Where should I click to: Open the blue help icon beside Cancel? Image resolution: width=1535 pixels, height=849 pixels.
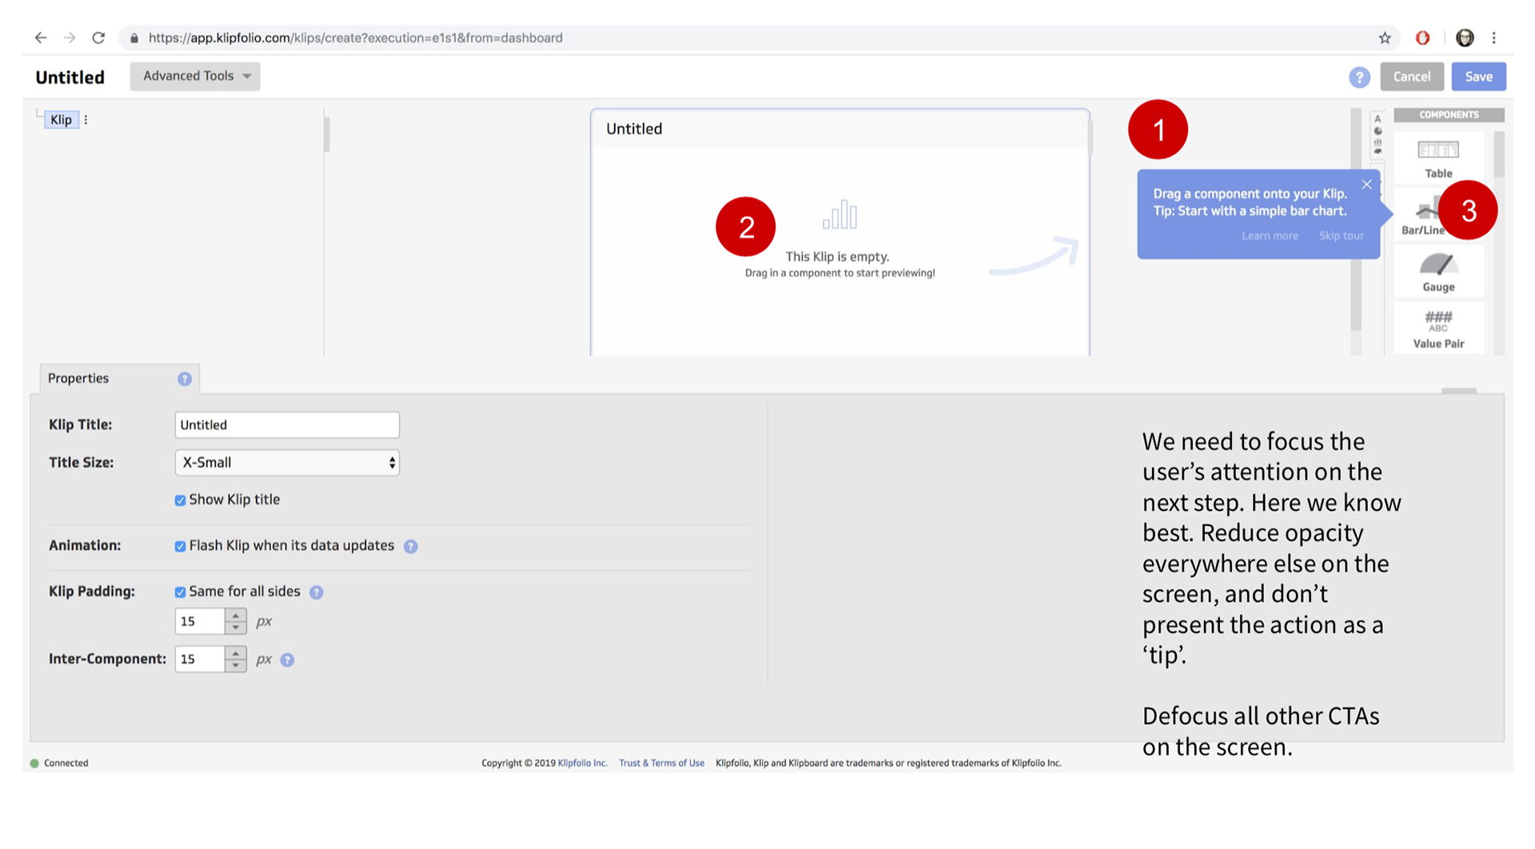point(1359,77)
